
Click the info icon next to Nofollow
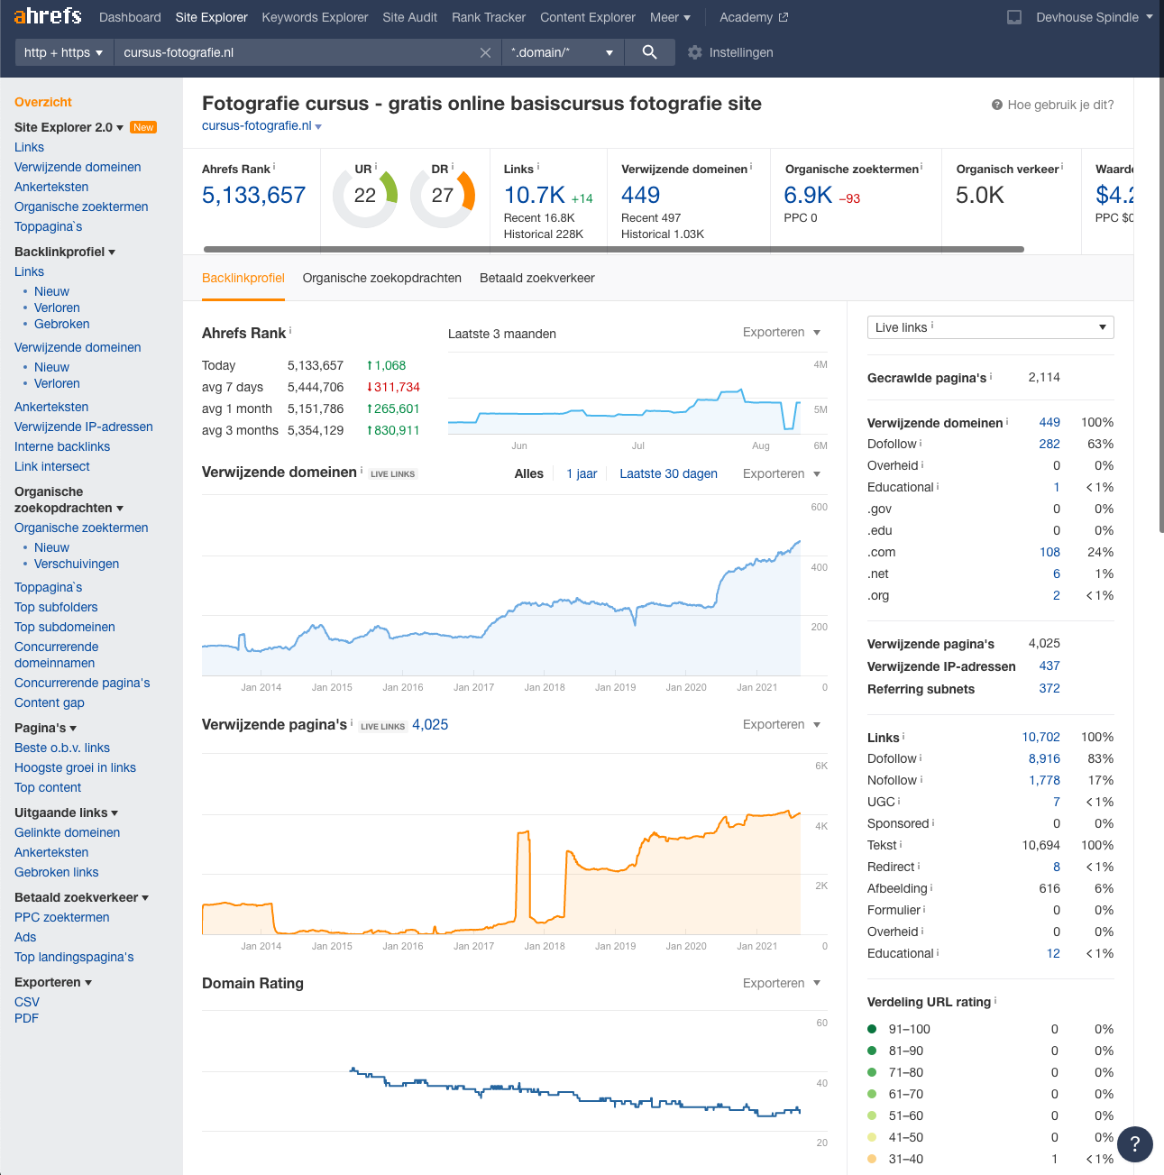(x=921, y=779)
